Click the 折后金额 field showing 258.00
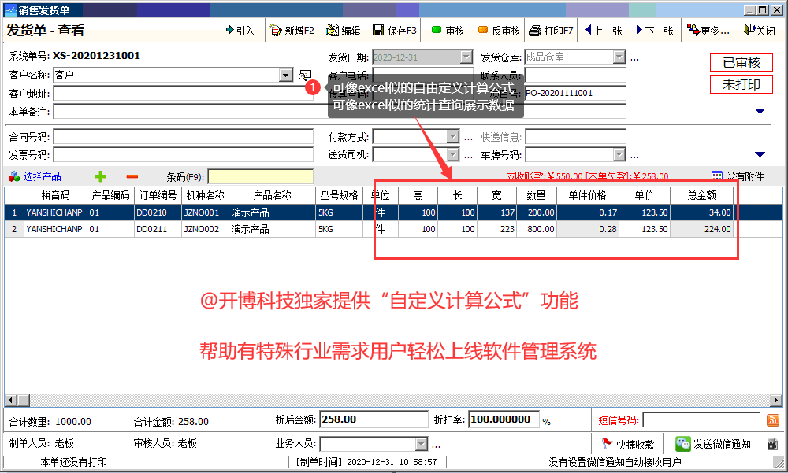This screenshot has height=473, width=788. pos(374,419)
